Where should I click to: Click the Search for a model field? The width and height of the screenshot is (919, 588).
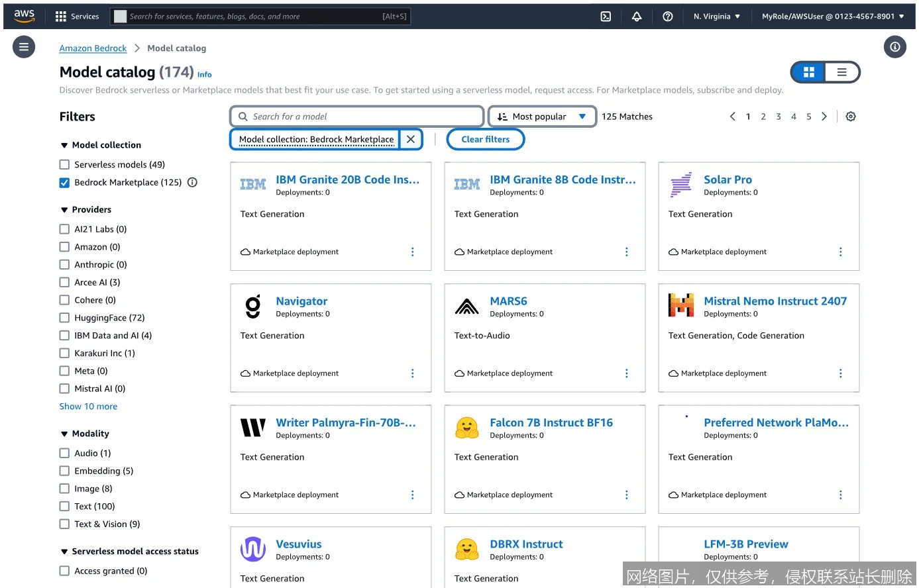[x=357, y=117]
